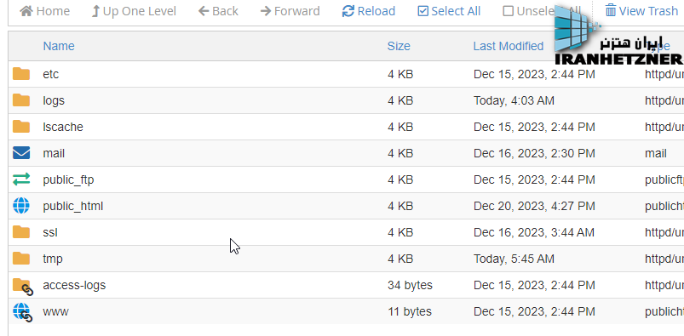Click the Home toolbar icon
684x336 pixels.
[x=26, y=11]
